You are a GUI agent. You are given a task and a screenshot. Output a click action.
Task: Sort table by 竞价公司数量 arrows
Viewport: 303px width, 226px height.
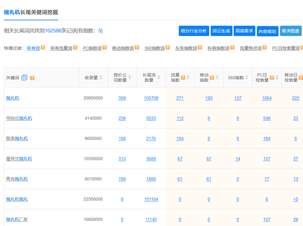click(130, 77)
